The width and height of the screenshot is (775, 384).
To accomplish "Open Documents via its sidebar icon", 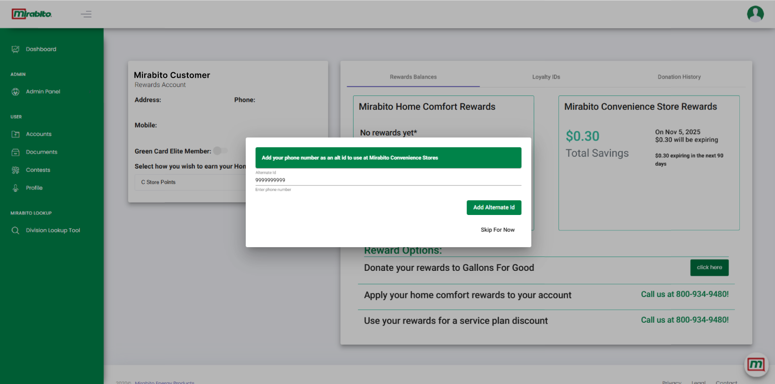I will tap(15, 152).
